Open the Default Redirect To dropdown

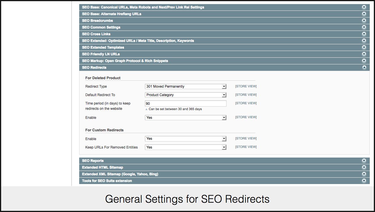click(185, 95)
